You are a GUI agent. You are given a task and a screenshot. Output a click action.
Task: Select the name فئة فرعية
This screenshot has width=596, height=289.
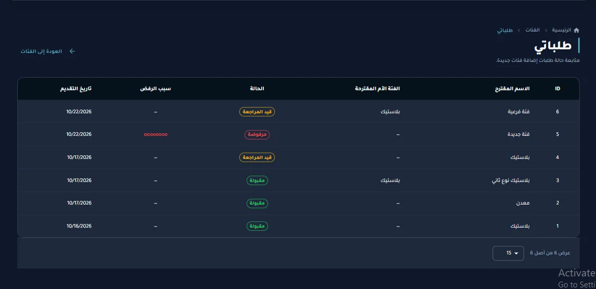(519, 112)
